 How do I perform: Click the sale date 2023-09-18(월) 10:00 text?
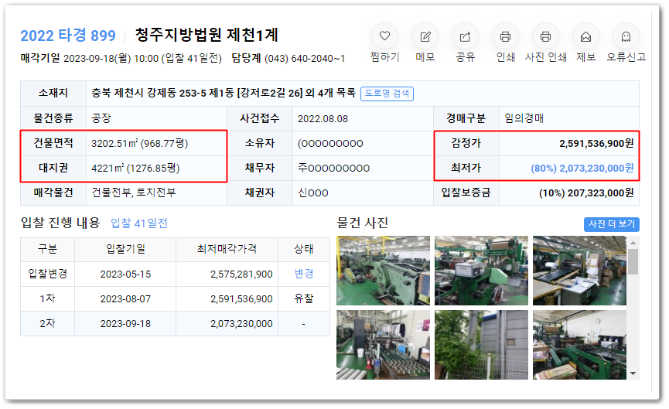coord(111,59)
